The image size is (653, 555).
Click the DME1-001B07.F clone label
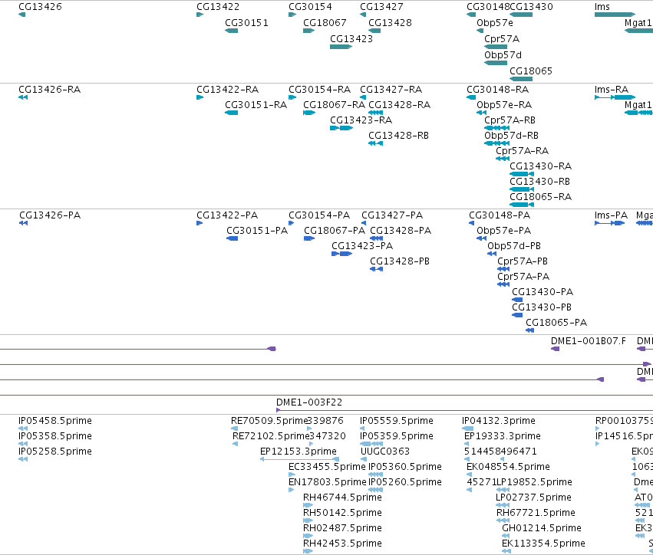tap(588, 341)
